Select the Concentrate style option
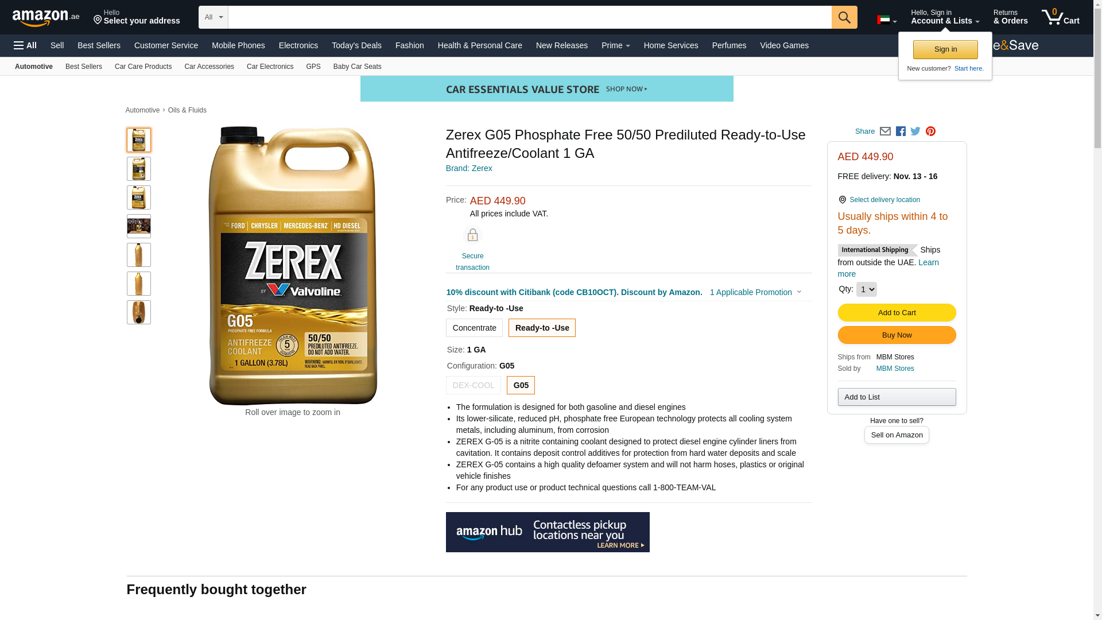The height and width of the screenshot is (620, 1102). tap(474, 328)
